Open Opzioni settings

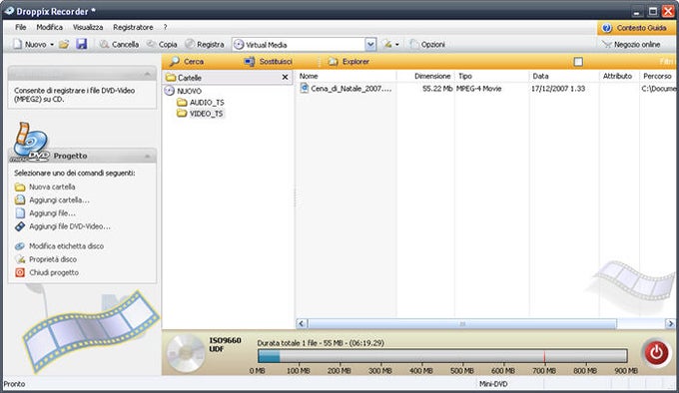pyautogui.click(x=427, y=44)
